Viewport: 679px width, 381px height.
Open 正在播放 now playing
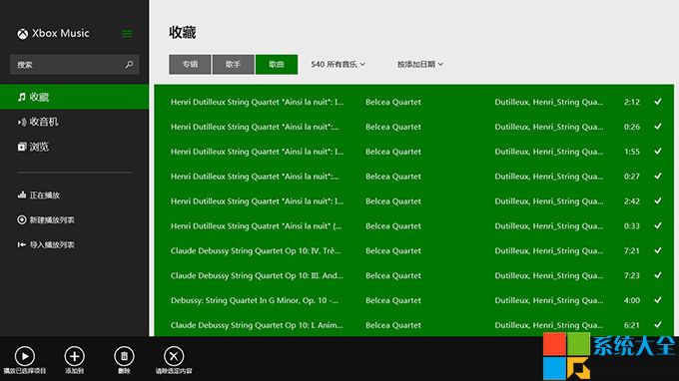tap(45, 195)
